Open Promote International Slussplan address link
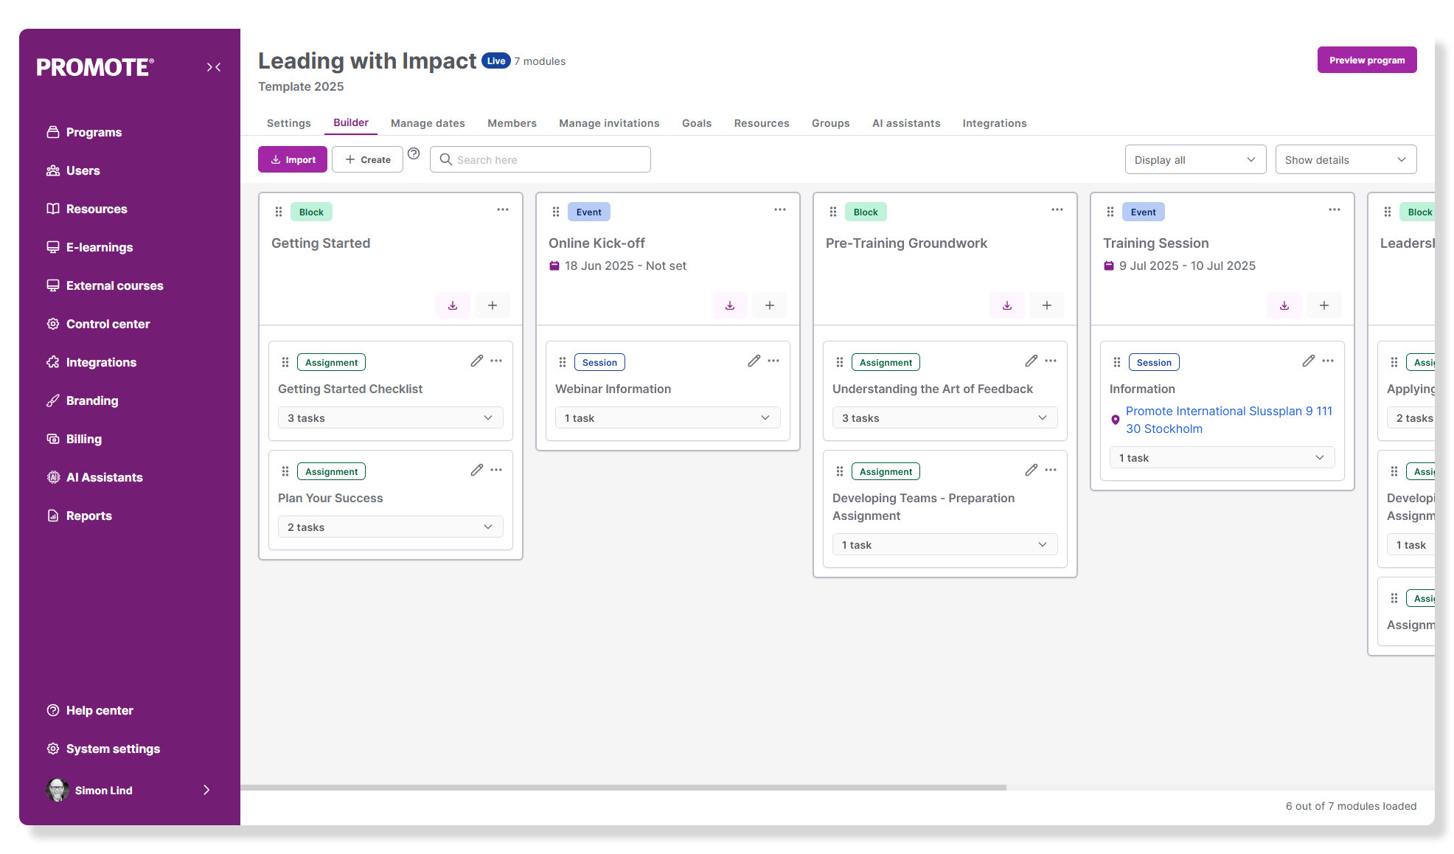 pos(1229,420)
